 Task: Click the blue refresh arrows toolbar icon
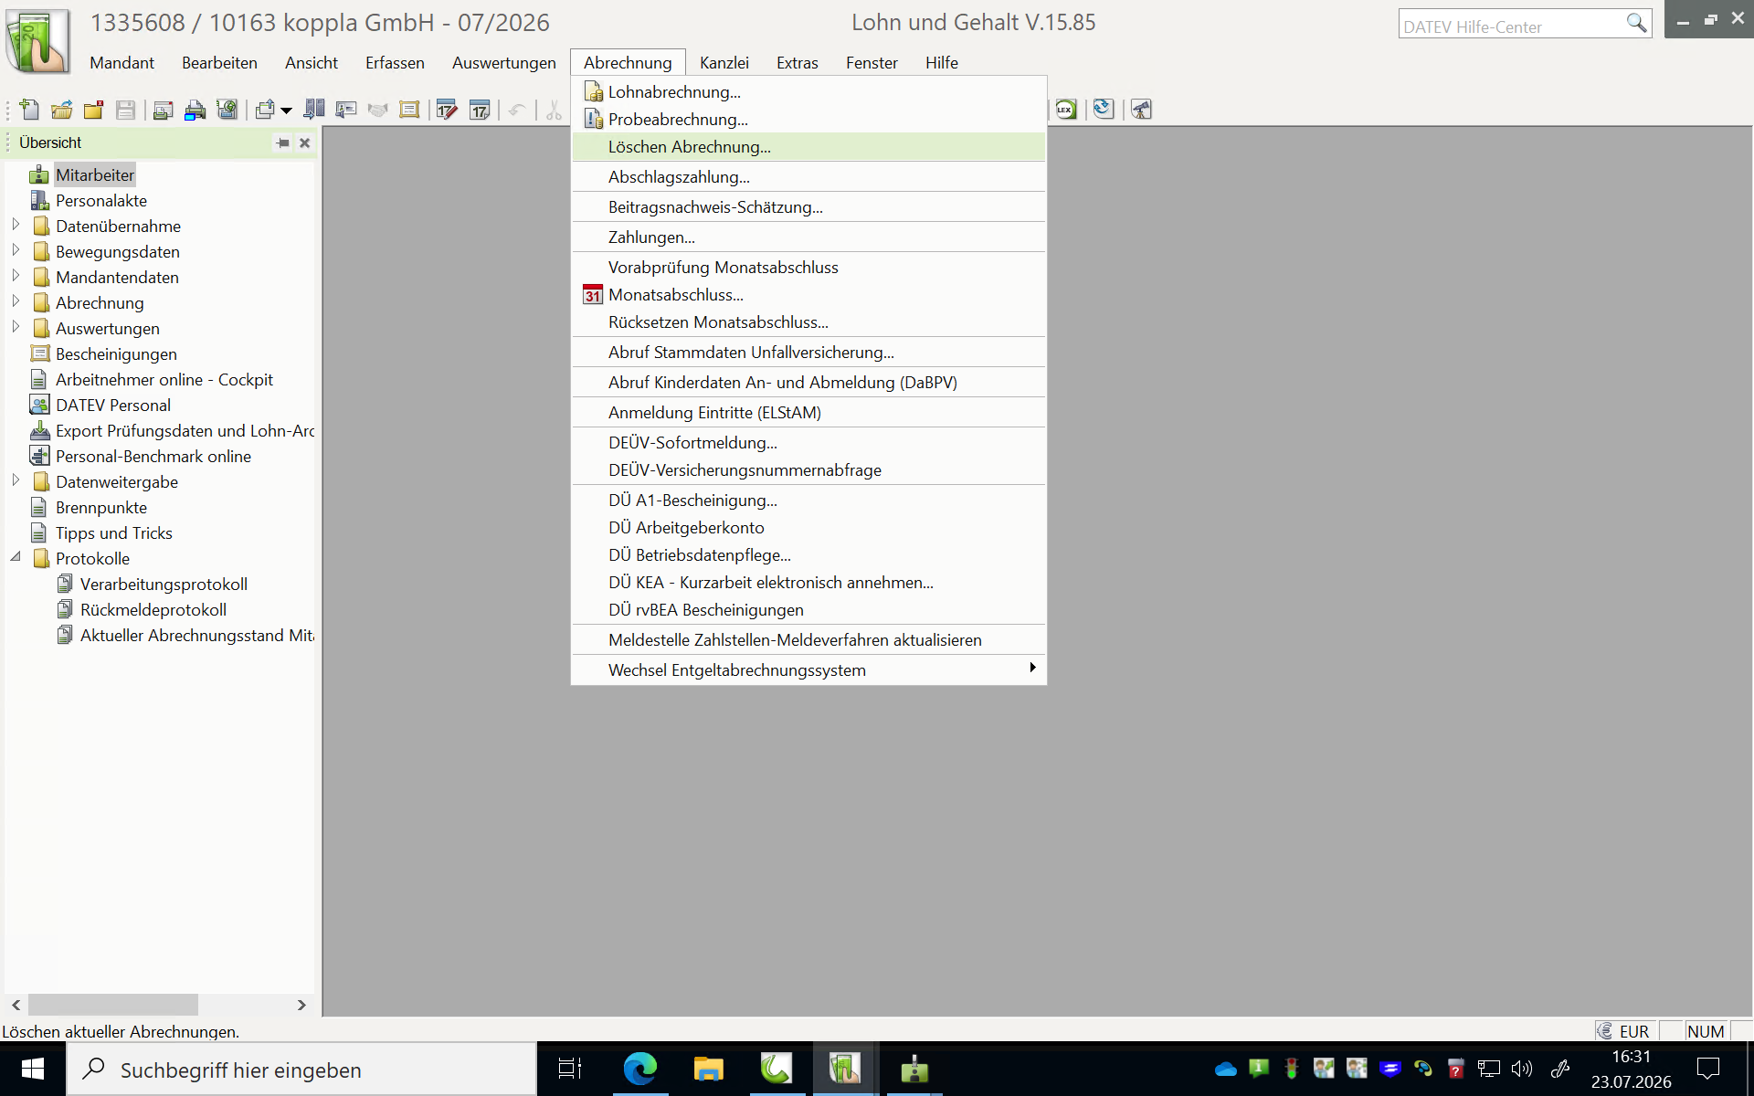coord(1104,110)
